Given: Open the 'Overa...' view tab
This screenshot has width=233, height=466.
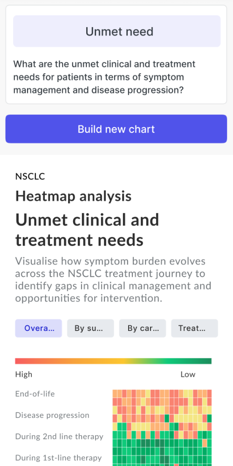Looking at the screenshot, I should pyautogui.click(x=39, y=329).
